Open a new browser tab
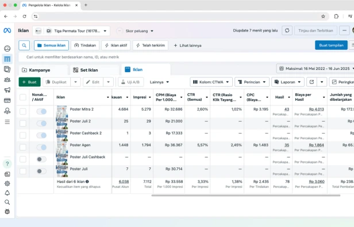 (x=86, y=5)
